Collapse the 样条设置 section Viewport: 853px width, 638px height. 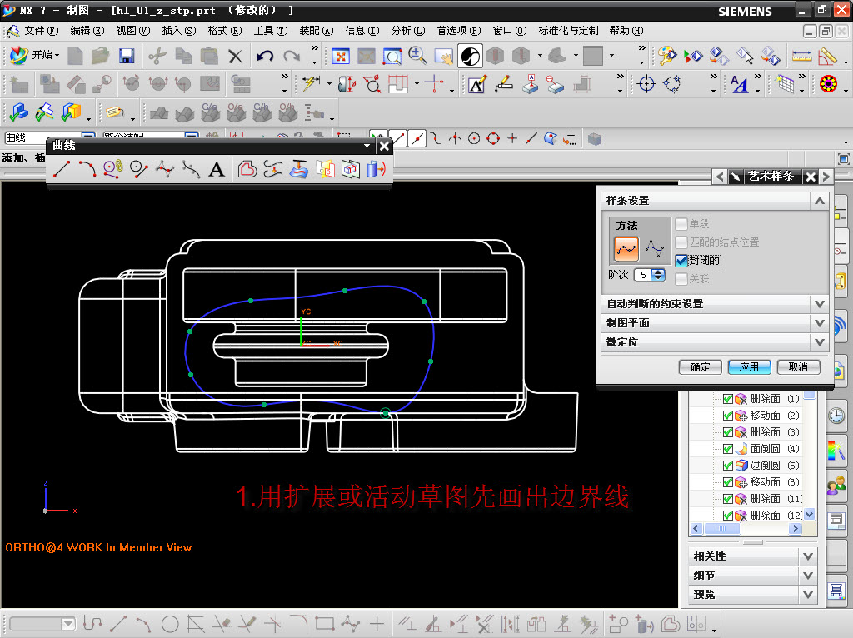point(820,201)
